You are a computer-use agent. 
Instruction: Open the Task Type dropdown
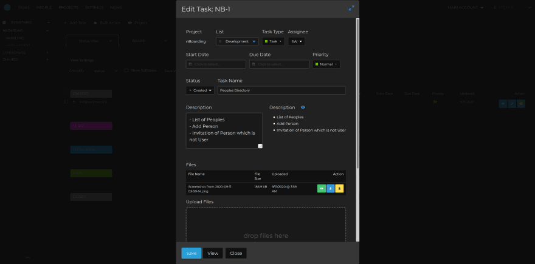273,41
